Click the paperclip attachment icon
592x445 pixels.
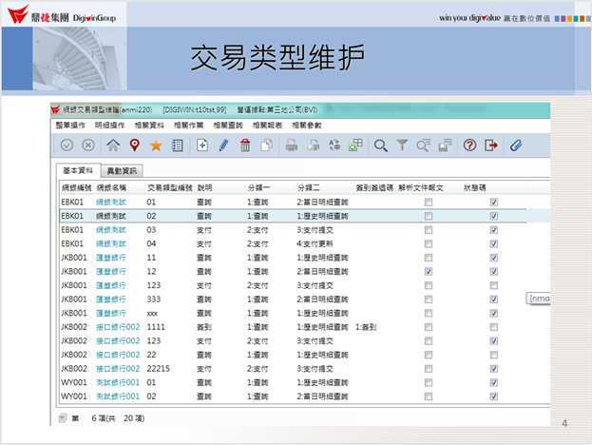coord(516,145)
